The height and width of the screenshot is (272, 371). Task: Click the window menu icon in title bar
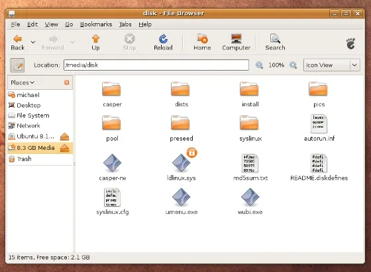click(x=12, y=14)
